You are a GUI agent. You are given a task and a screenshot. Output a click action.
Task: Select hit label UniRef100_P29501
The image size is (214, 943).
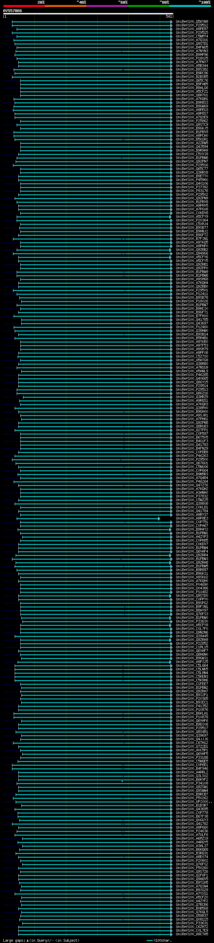click(x=192, y=290)
